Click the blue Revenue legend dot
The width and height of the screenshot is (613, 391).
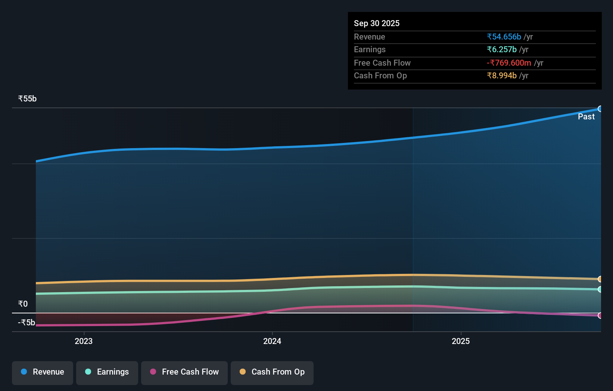tap(24, 372)
